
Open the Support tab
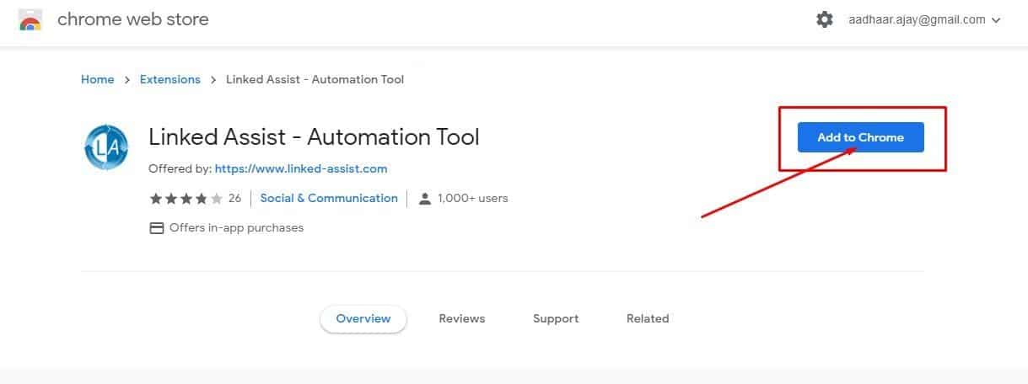point(556,318)
